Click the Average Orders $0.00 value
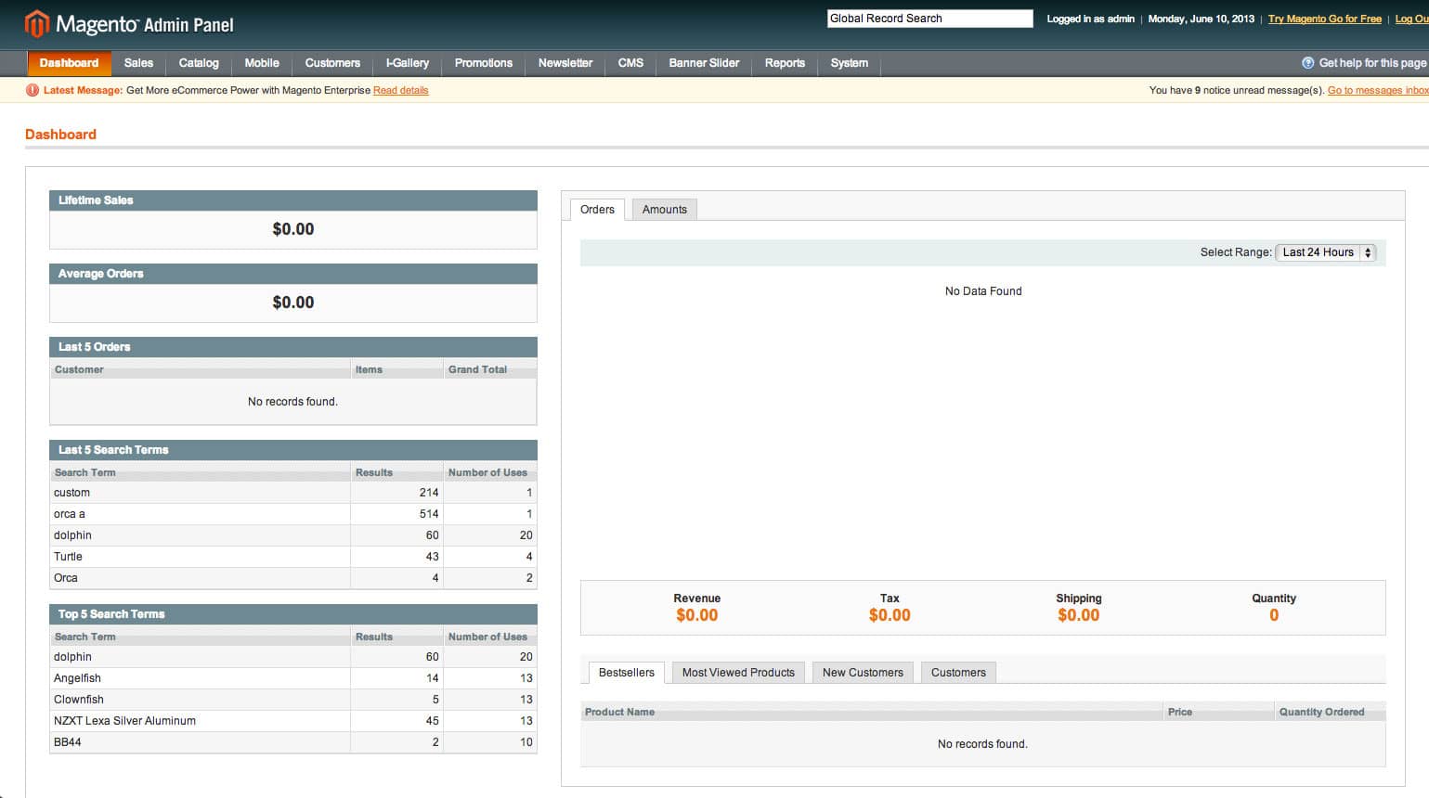Viewport: 1429px width, 798px height. tap(293, 302)
